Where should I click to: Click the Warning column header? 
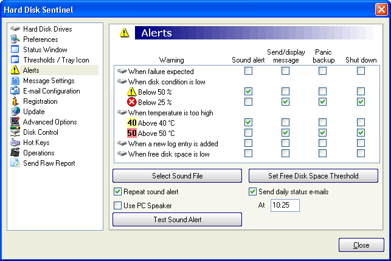(x=171, y=60)
